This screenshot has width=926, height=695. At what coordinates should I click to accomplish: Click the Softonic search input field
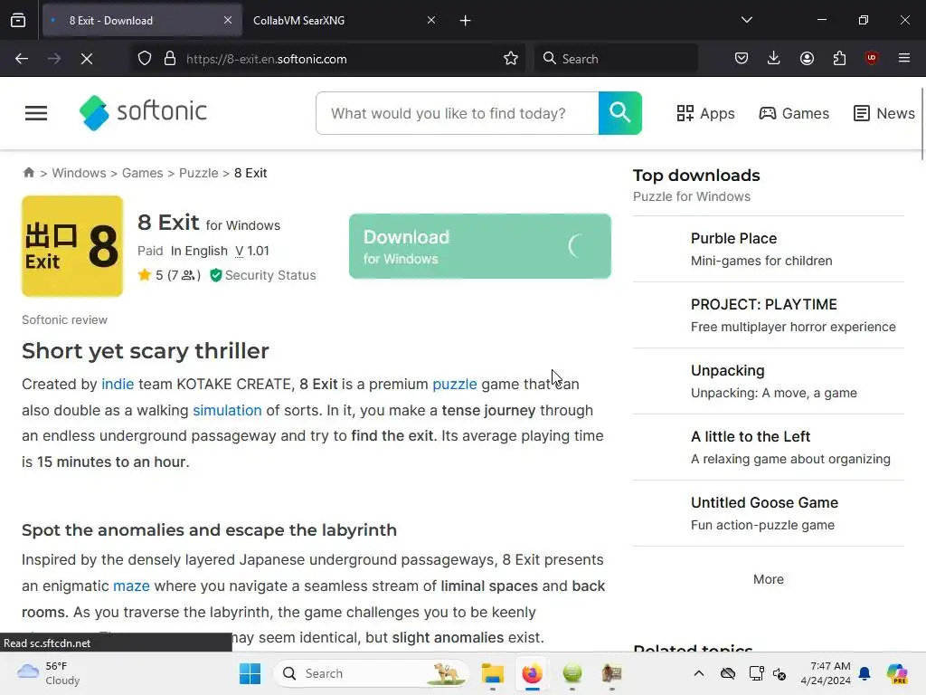(x=457, y=113)
